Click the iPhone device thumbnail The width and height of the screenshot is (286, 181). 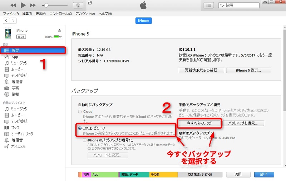(x=8, y=33)
